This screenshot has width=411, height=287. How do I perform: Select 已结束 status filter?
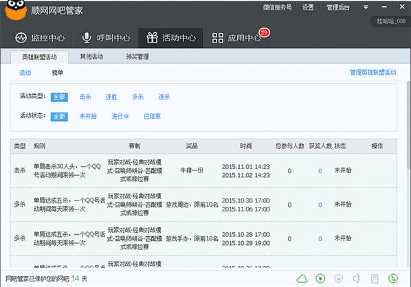click(153, 116)
